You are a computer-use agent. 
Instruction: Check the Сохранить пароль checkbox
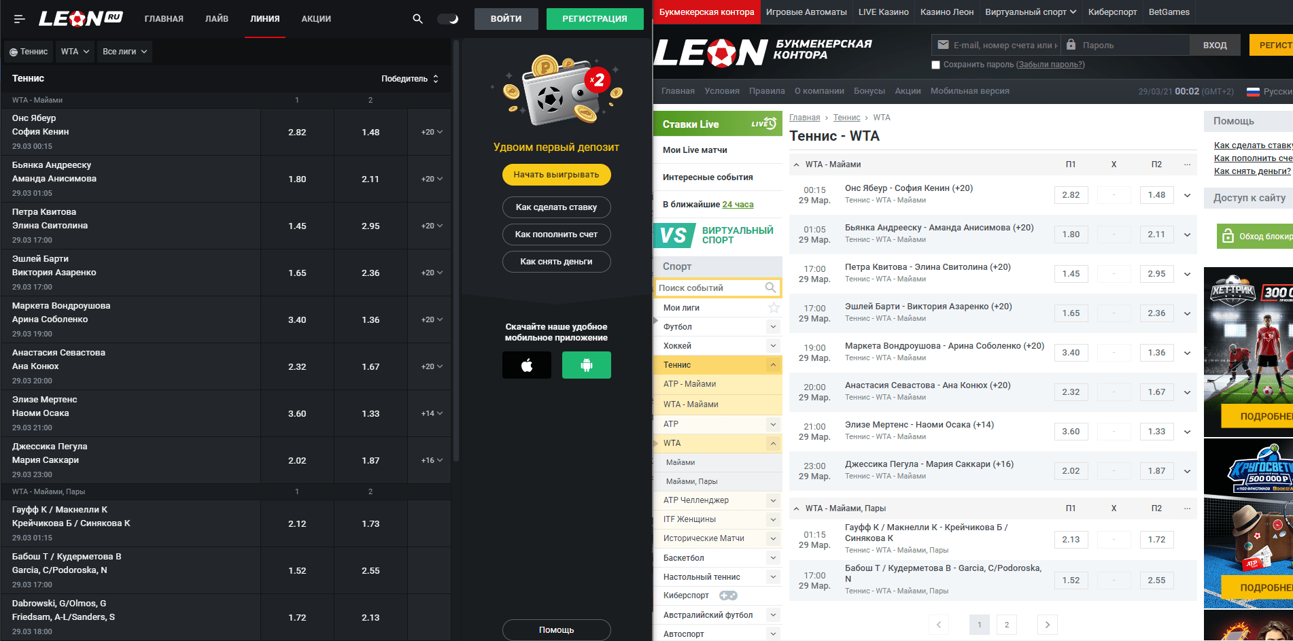[935, 65]
